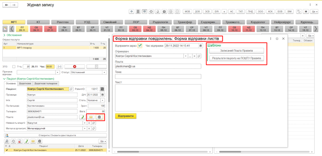Collapse the Пацієнт section
This screenshot has height=156, width=322.
click(4, 79)
